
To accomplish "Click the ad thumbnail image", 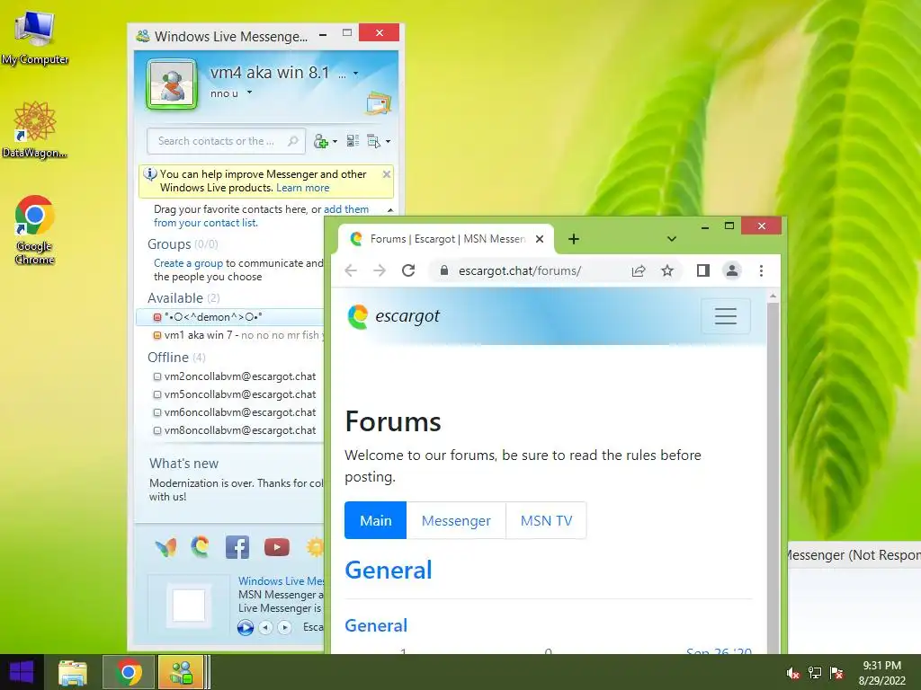I will 189,605.
